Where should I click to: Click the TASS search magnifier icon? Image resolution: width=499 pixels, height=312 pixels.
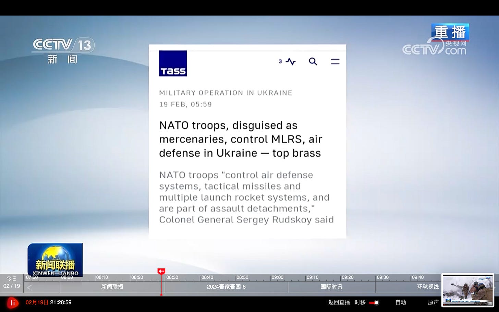tap(313, 61)
